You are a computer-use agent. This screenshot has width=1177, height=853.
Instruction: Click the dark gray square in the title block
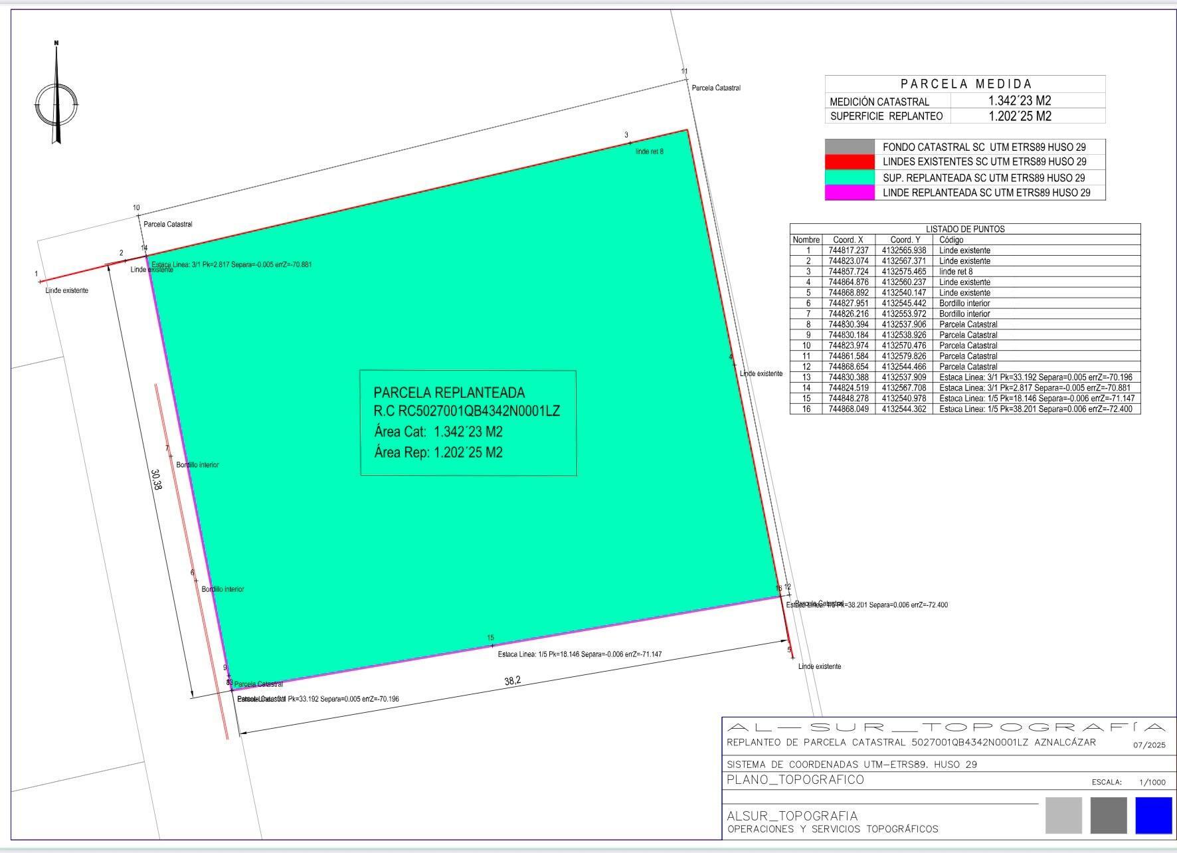[1109, 815]
